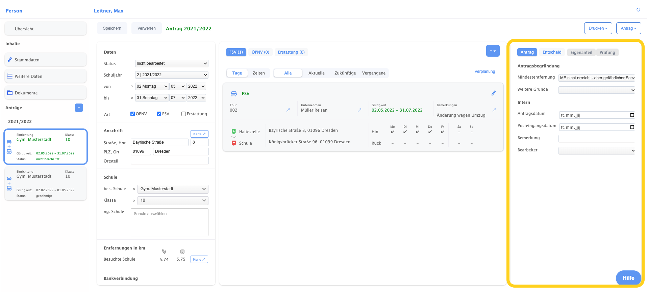Select the ÖPNV (0) tab
The image size is (647, 293).
click(260, 52)
